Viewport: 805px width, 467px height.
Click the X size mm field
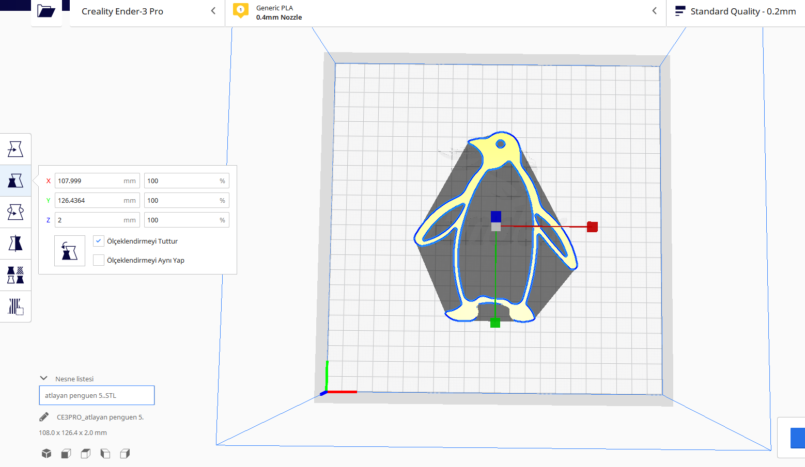tap(97, 181)
